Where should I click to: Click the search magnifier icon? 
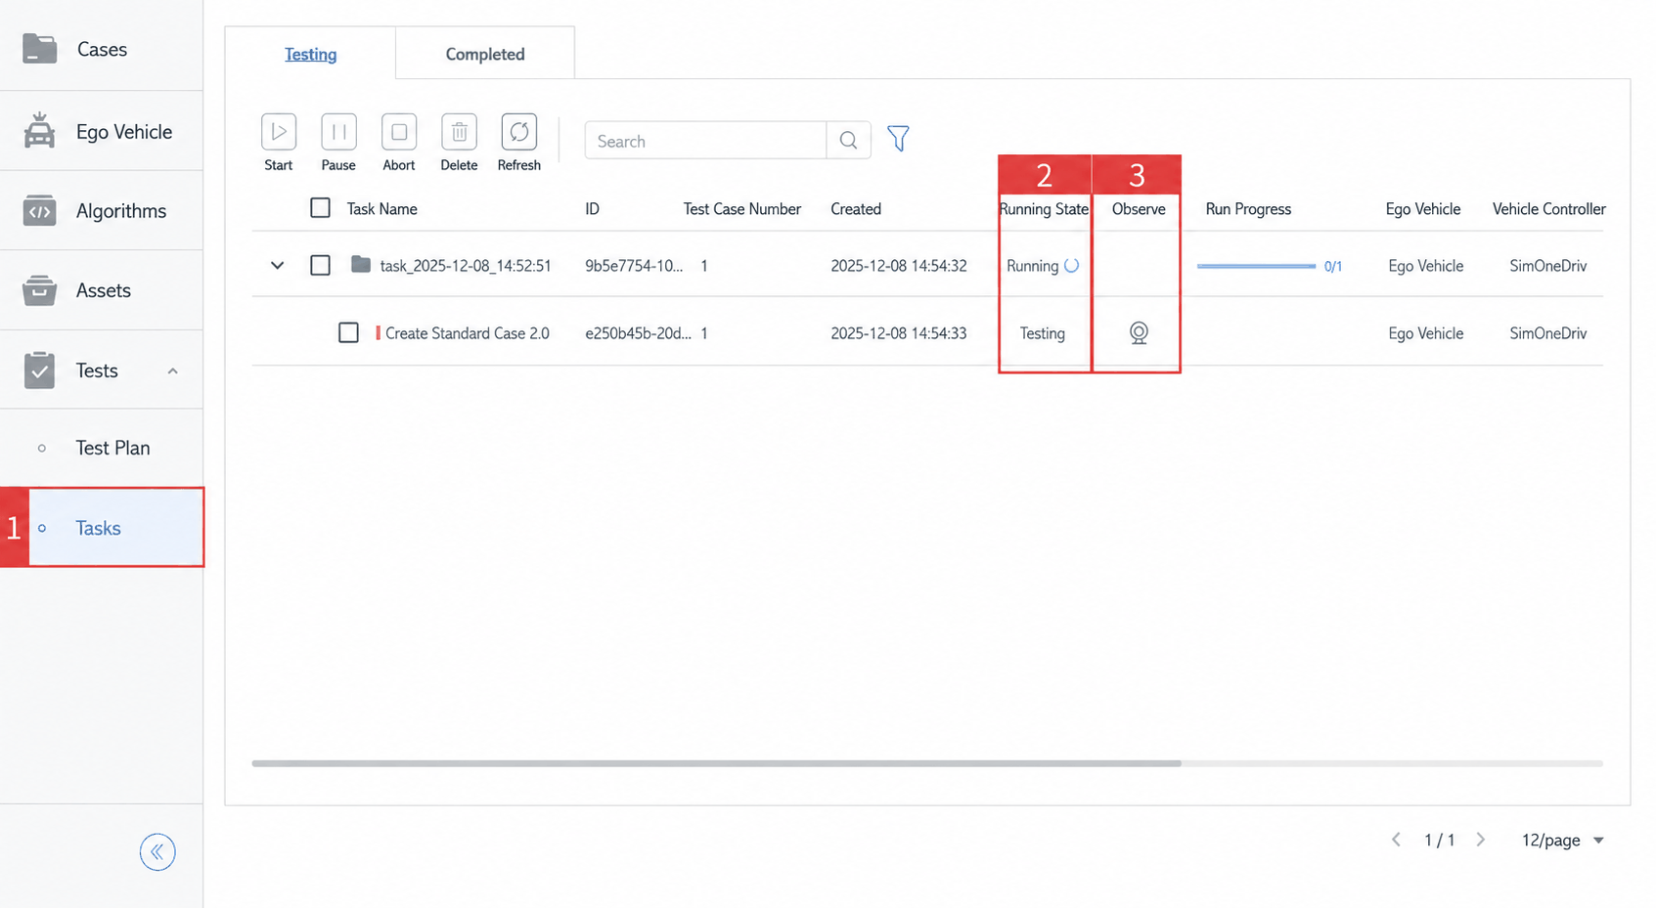pyautogui.click(x=848, y=141)
